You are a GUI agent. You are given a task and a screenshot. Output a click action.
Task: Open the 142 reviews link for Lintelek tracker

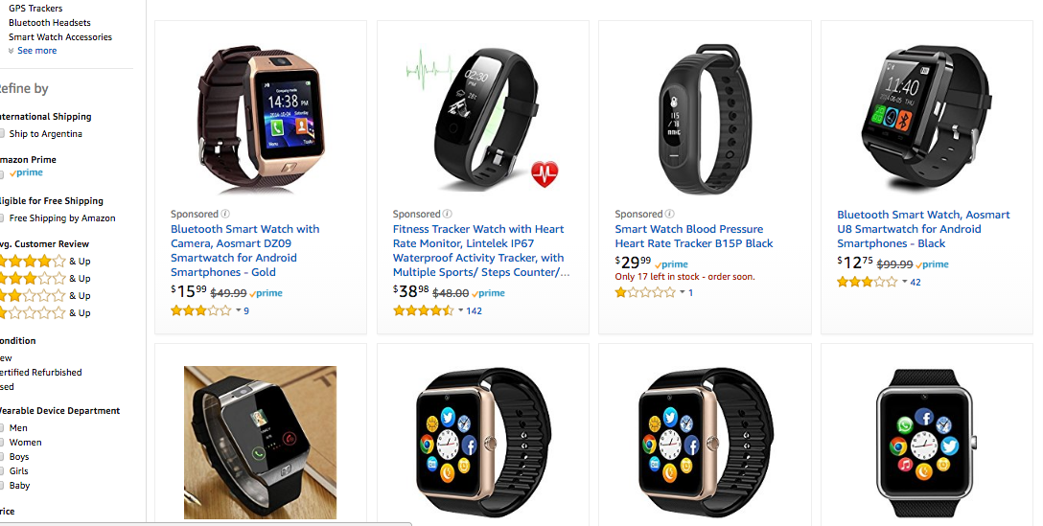[475, 310]
